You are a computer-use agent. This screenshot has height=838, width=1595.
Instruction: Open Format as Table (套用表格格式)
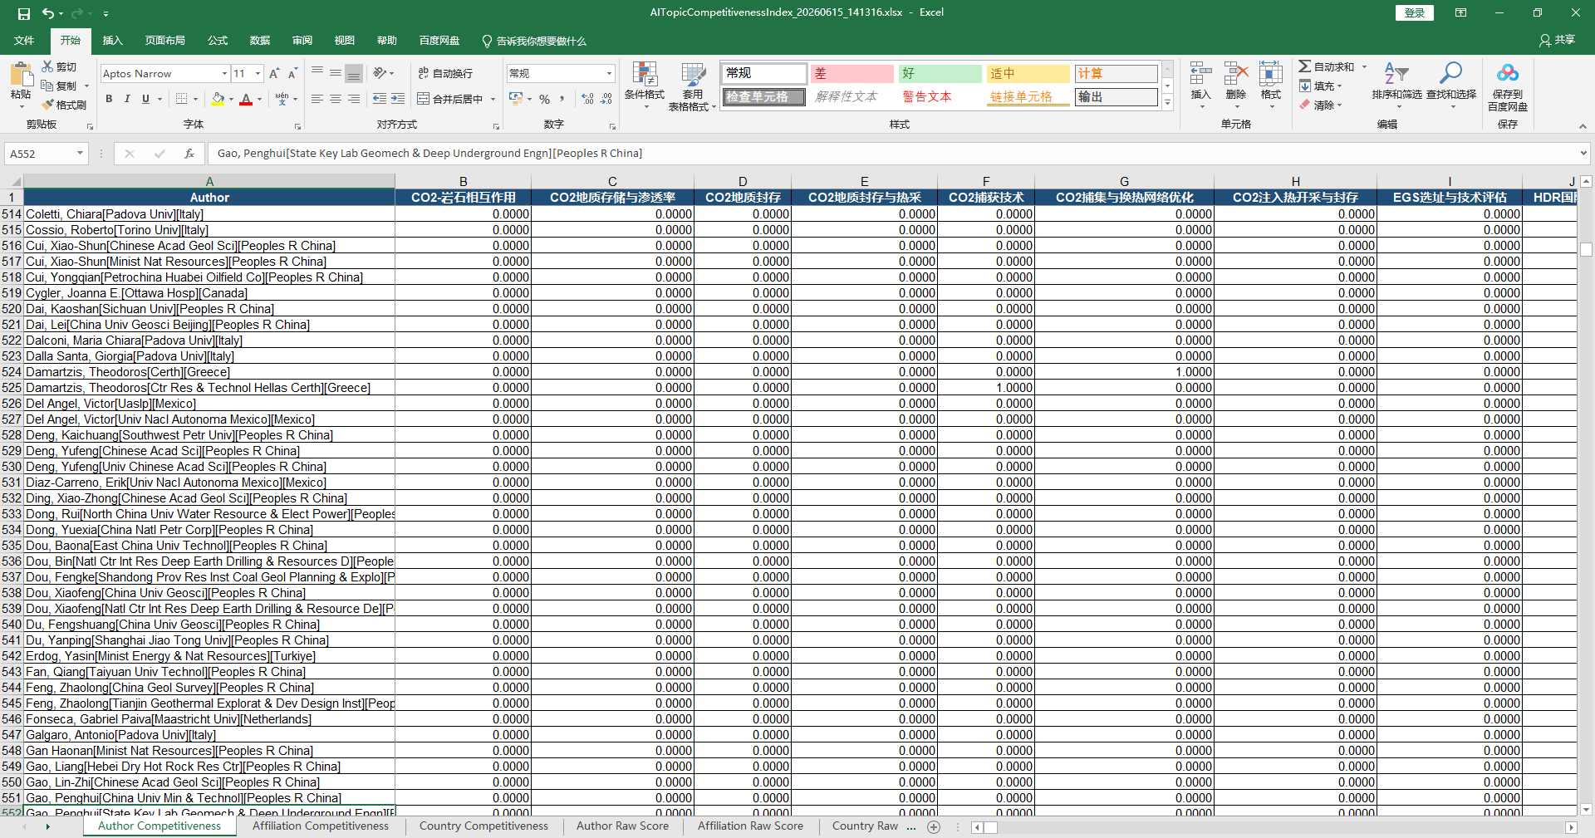coord(692,86)
